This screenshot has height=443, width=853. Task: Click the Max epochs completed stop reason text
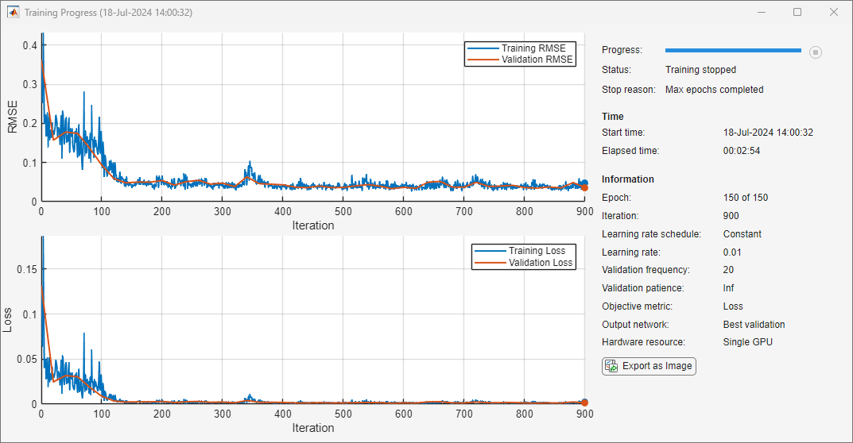pyautogui.click(x=714, y=90)
